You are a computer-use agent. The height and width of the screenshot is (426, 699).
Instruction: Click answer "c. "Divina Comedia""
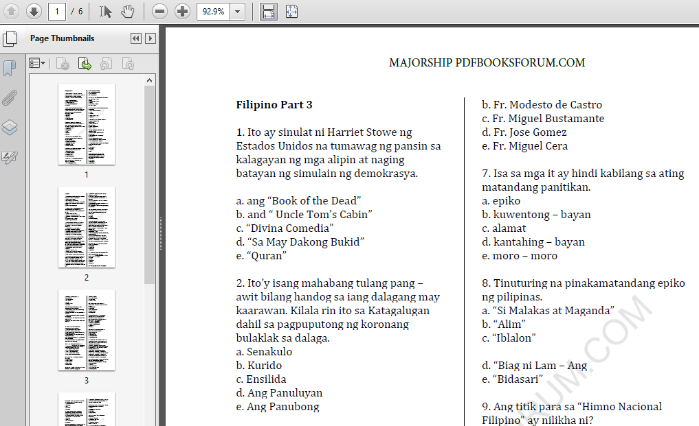point(285,228)
